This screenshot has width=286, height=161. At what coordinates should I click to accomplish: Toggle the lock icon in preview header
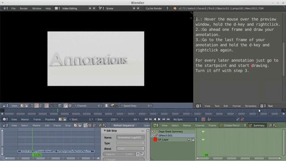tap(27, 106)
